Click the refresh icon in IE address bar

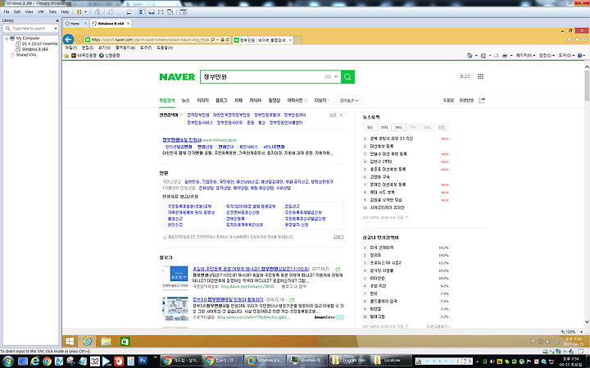click(x=228, y=39)
